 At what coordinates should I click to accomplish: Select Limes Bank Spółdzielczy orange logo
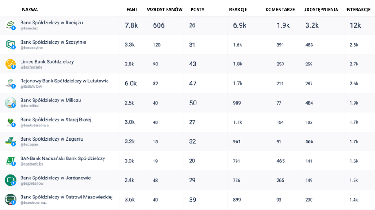tap(10, 64)
